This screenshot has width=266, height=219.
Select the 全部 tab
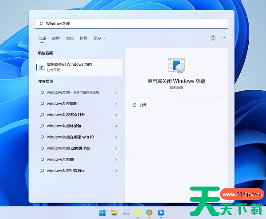(42, 39)
